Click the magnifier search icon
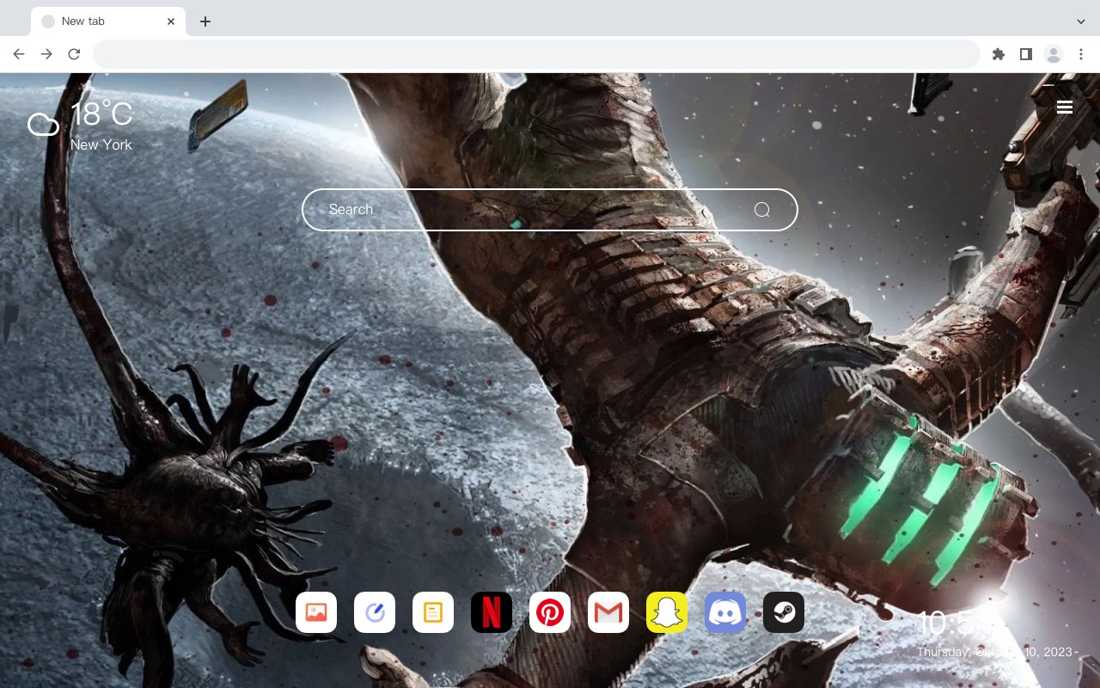This screenshot has height=688, width=1100. point(761,210)
